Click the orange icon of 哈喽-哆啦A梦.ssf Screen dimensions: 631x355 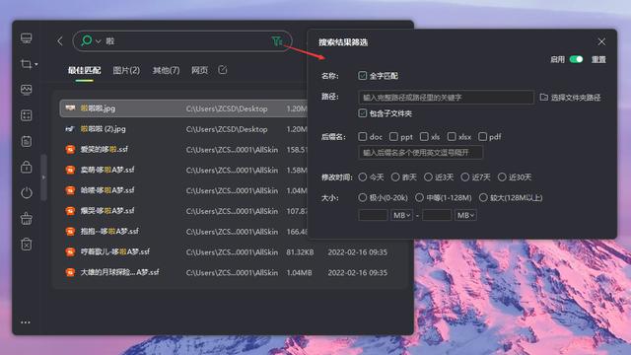(x=70, y=190)
